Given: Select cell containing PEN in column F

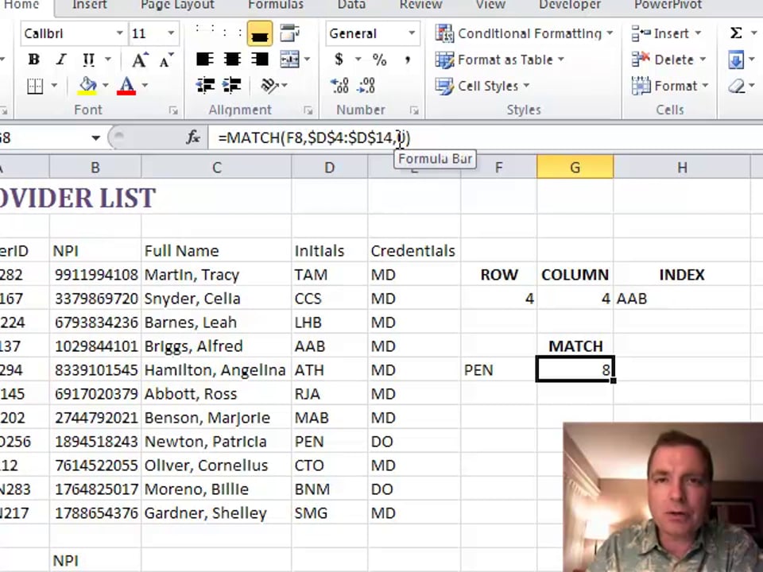Looking at the screenshot, I should tap(499, 370).
